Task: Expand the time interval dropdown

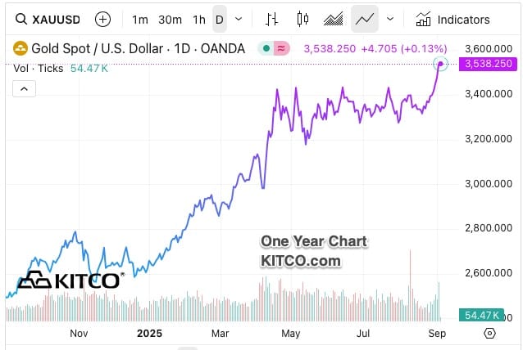Action: pos(239,19)
